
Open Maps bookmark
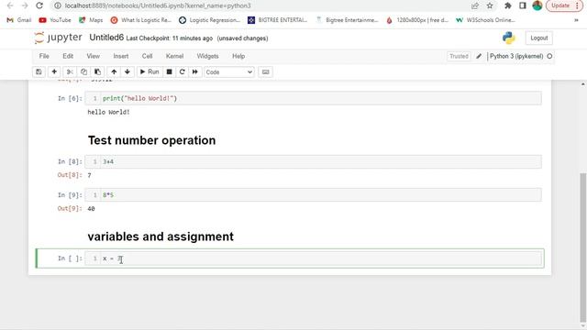tap(91, 20)
